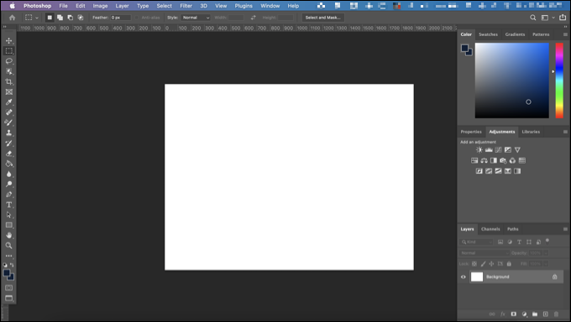This screenshot has width=571, height=322.
Task: Expand the Layers panel options menu
Action: pos(565,229)
